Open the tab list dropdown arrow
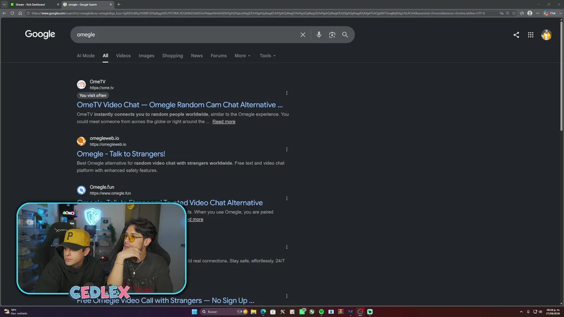The width and height of the screenshot is (564, 317). (x=4, y=4)
